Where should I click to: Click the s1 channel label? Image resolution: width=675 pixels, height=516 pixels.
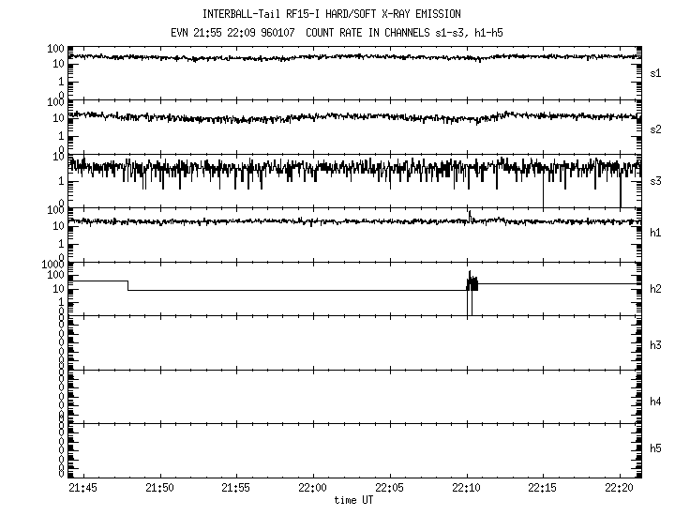coord(655,72)
